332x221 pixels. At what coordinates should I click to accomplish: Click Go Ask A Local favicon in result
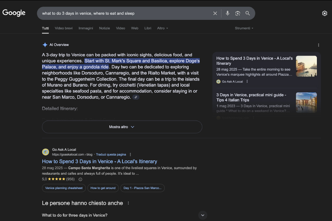point(46,152)
